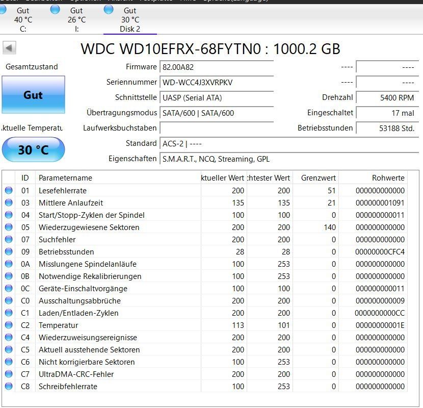
Task: Click the blue status orb of Disk 2
Action: [109, 10]
